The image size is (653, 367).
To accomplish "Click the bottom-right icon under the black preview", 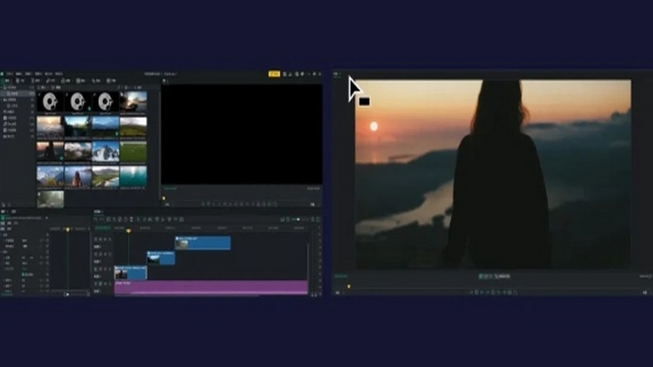I will [x=313, y=204].
